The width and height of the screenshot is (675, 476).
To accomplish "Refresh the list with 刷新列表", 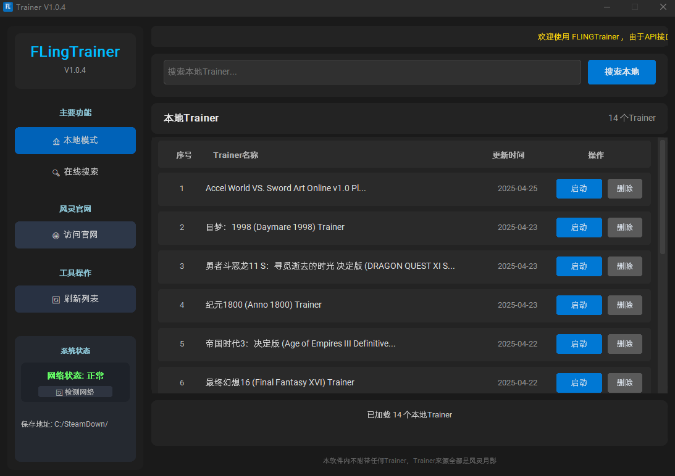I will 75,299.
